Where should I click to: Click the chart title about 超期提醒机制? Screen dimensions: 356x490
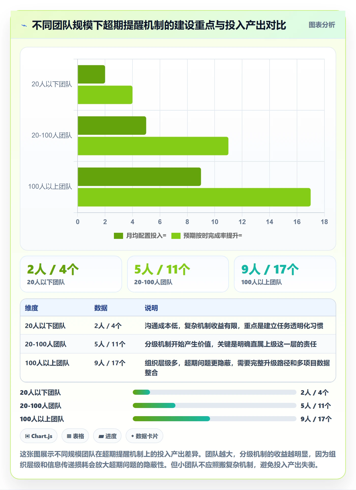159,25
